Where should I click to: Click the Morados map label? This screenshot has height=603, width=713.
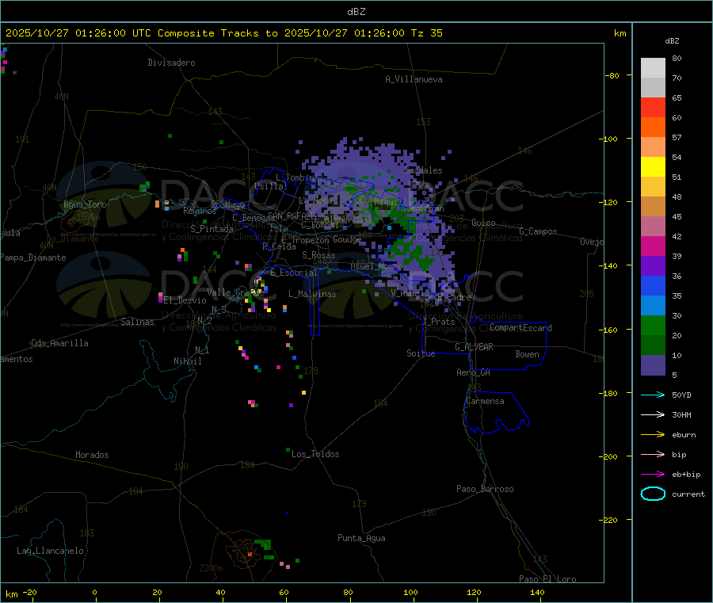click(93, 455)
